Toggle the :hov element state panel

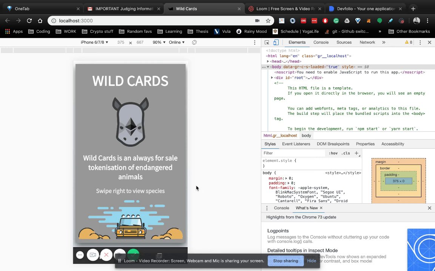(333, 153)
